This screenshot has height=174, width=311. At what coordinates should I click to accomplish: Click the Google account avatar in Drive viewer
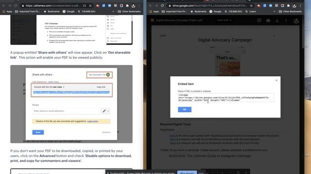click(296, 20)
